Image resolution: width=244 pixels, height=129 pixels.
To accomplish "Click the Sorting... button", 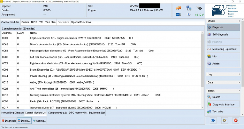I will pyautogui.click(x=39, y=121).
